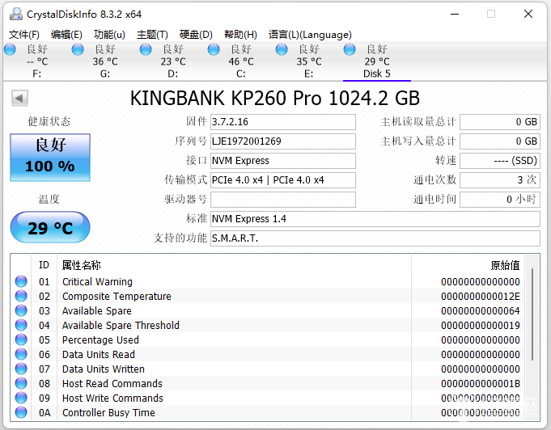Click the transfer mode PCIe 4.0 x4 field
Viewport: 551px width, 430px height.
[x=283, y=180]
